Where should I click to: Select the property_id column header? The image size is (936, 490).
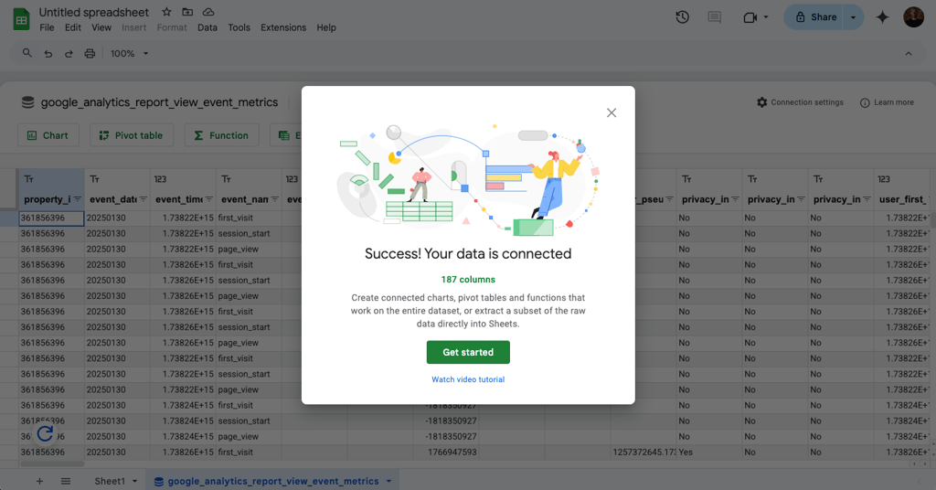(48, 199)
